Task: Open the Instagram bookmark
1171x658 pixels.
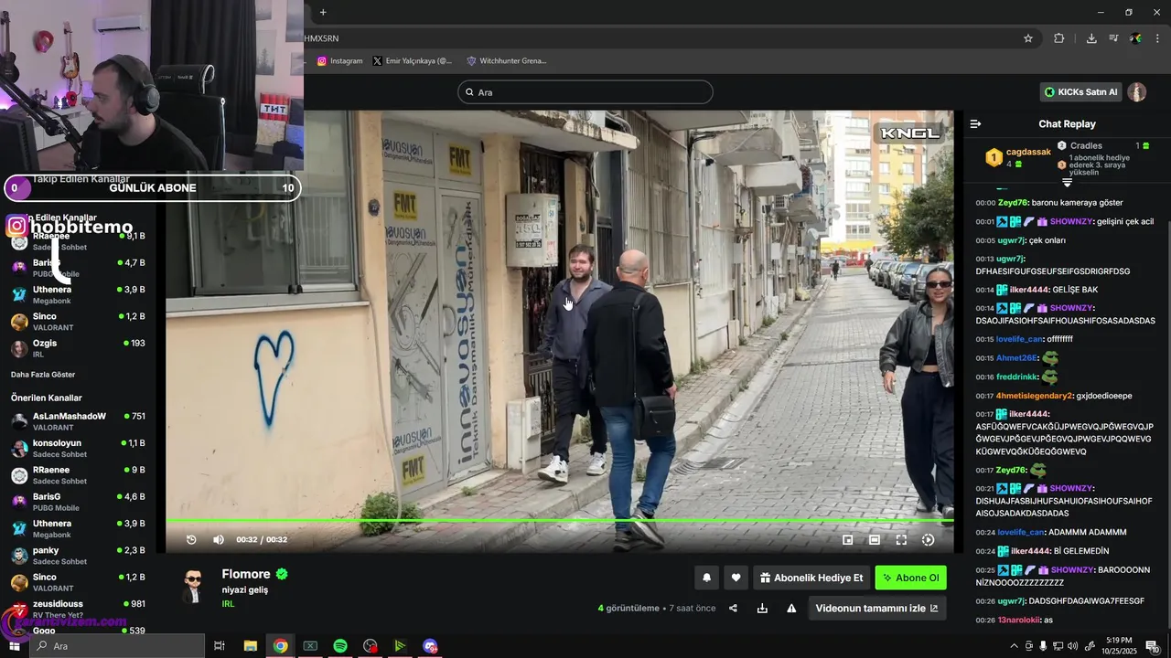Action: (339, 61)
